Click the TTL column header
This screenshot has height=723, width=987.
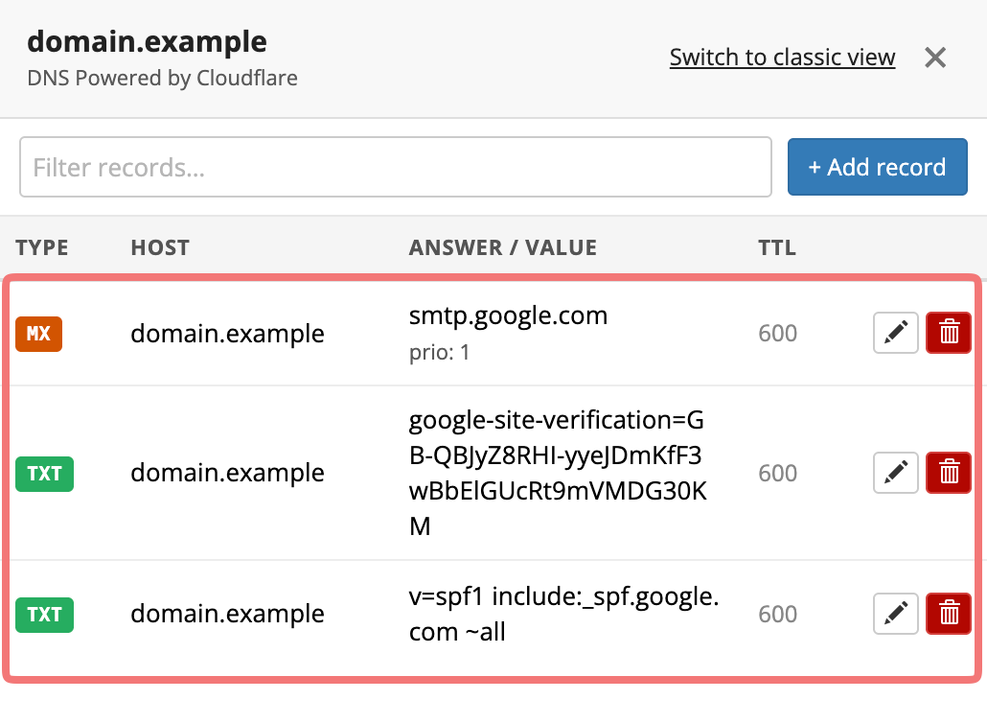(x=777, y=247)
